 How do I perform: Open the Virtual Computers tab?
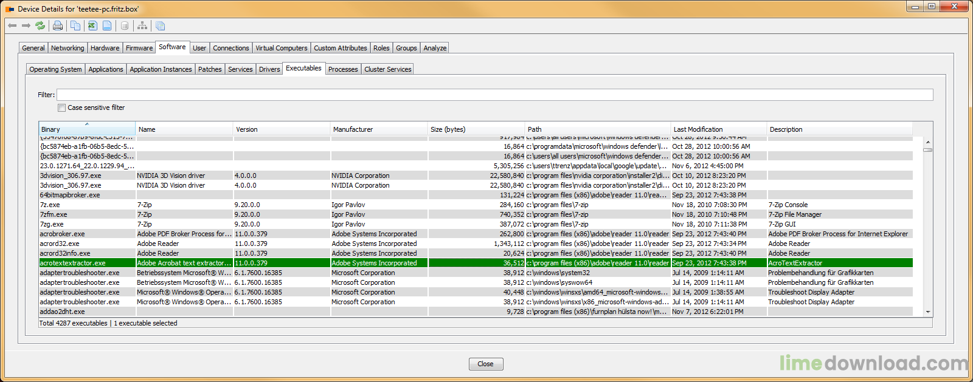pyautogui.click(x=282, y=48)
